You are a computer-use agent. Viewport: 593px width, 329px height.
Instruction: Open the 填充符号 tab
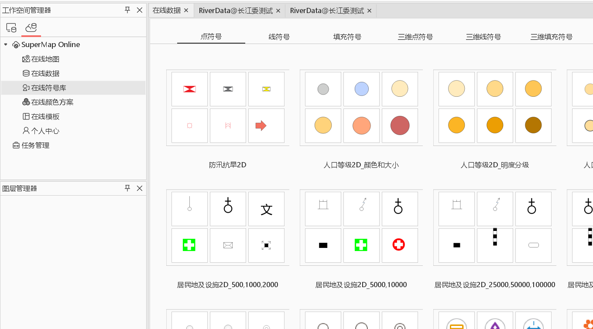click(x=347, y=37)
